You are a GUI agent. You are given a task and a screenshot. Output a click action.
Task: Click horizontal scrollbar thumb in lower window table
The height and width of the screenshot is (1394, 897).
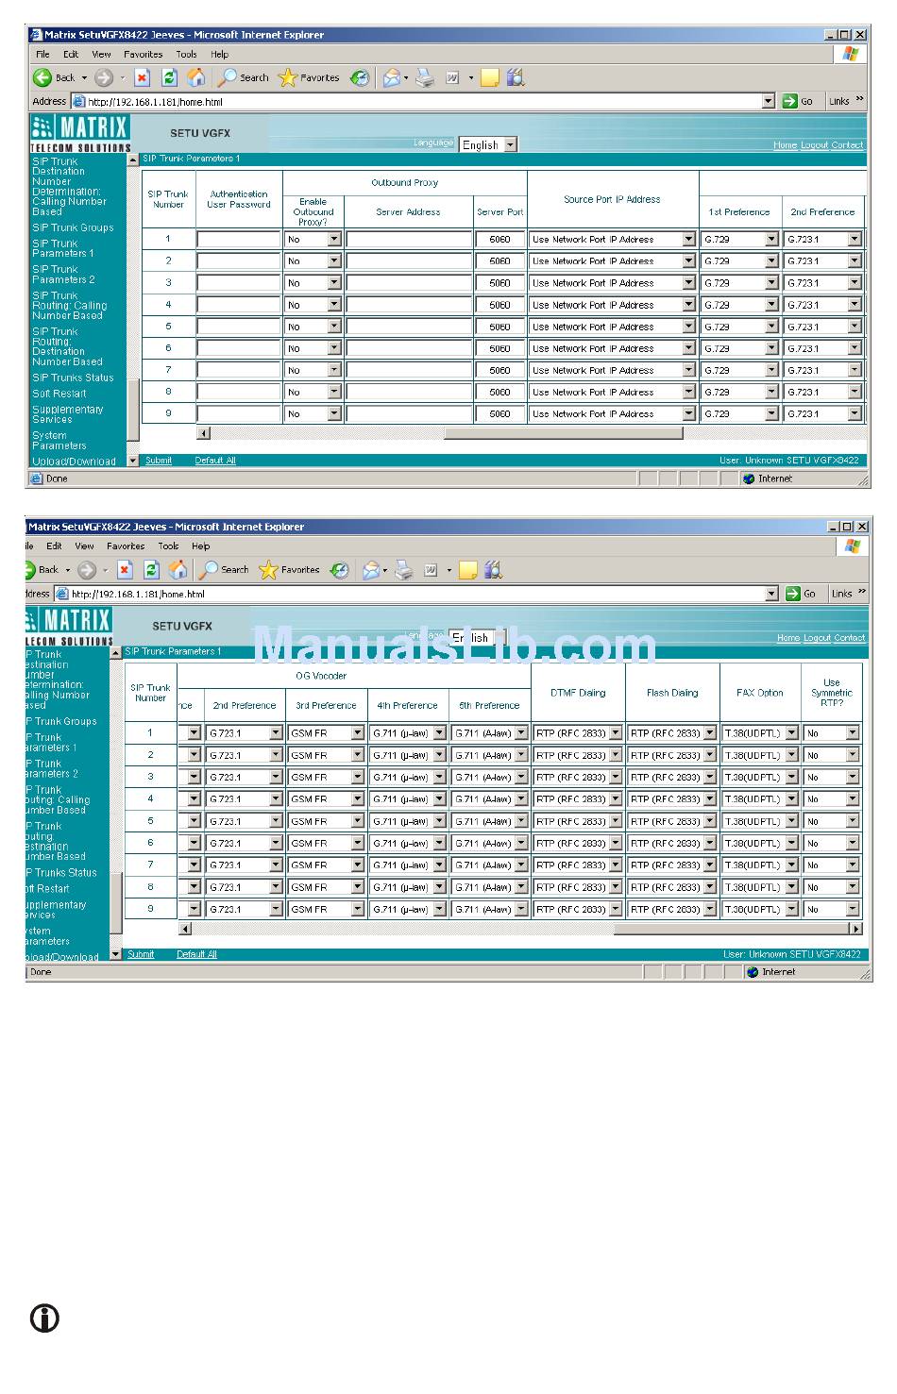click(x=733, y=929)
